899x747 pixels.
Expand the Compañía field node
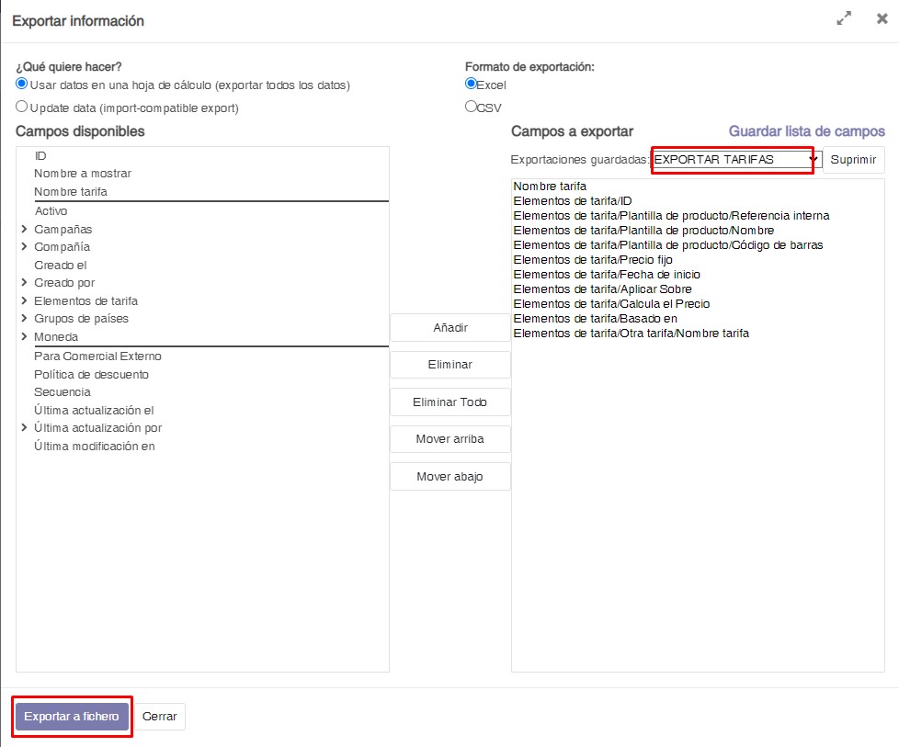click(x=24, y=247)
